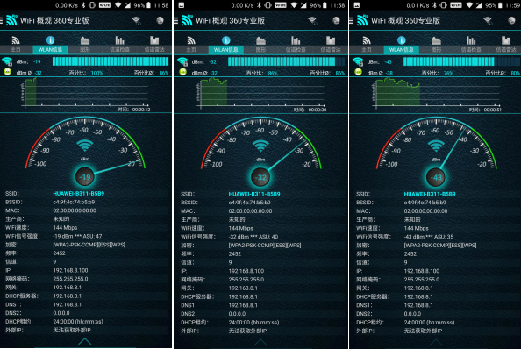Viewport: 521px width, 349px height.
Task: Tap home signal icon in left screenshot
Action: click(16, 40)
